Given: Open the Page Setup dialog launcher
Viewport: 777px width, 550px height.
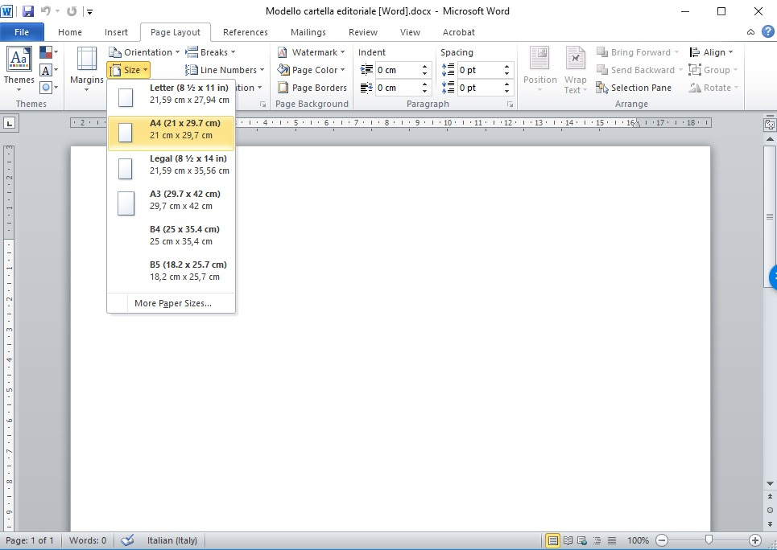Looking at the screenshot, I should (x=263, y=105).
